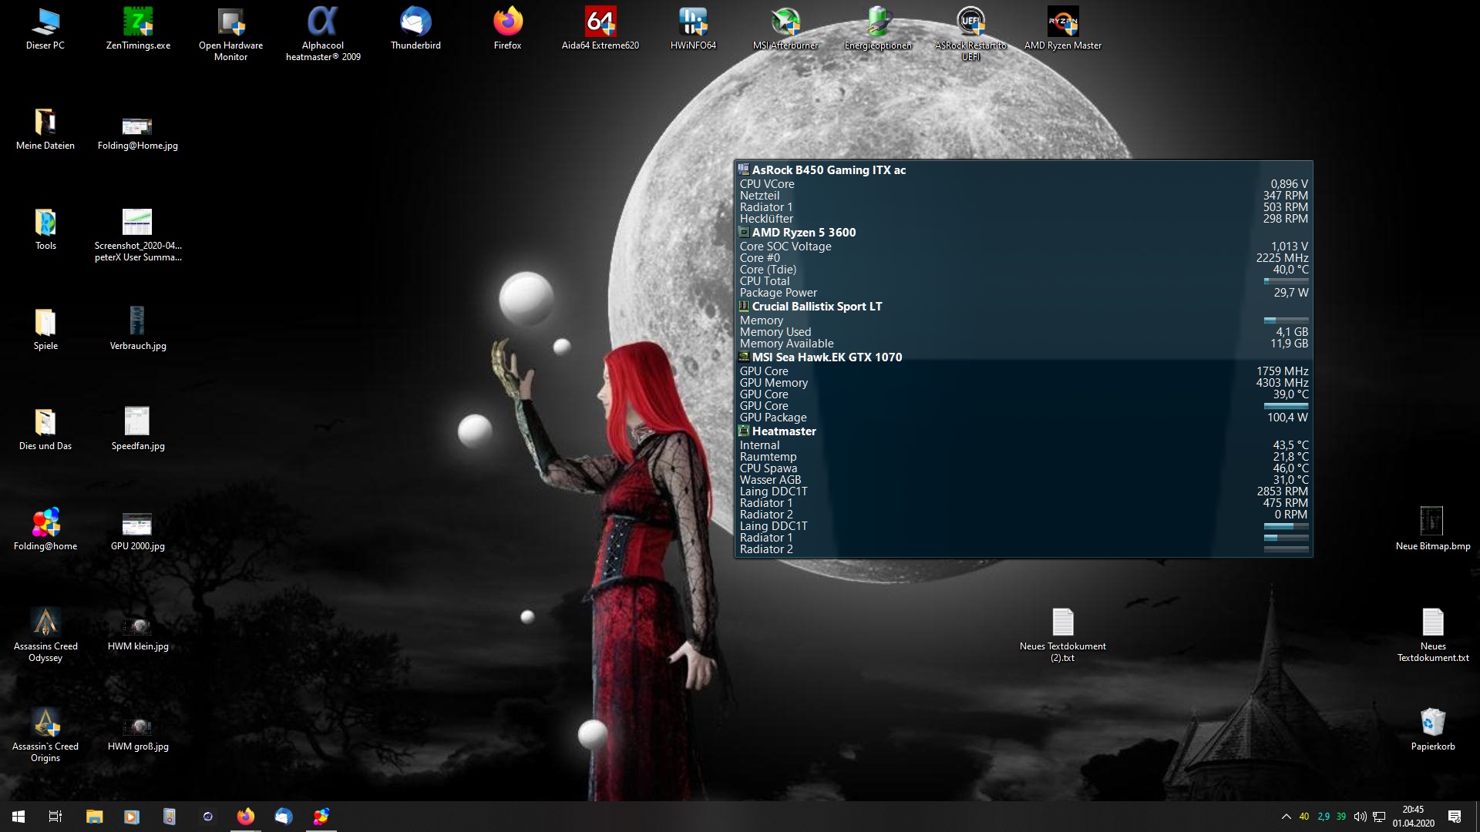Launch Open Hardware Monitor shortcut
The height and width of the screenshot is (832, 1480).
[230, 23]
